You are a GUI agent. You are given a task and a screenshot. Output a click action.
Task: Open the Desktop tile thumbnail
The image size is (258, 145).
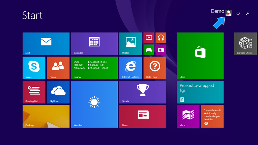pos(46,116)
